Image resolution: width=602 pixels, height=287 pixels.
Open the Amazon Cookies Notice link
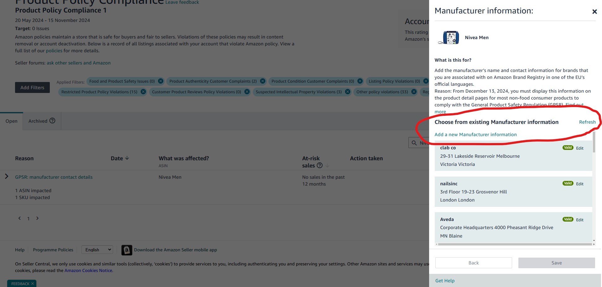tap(88, 270)
